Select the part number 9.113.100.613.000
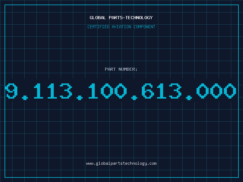This screenshot has height=182, width=243. click(x=121, y=92)
